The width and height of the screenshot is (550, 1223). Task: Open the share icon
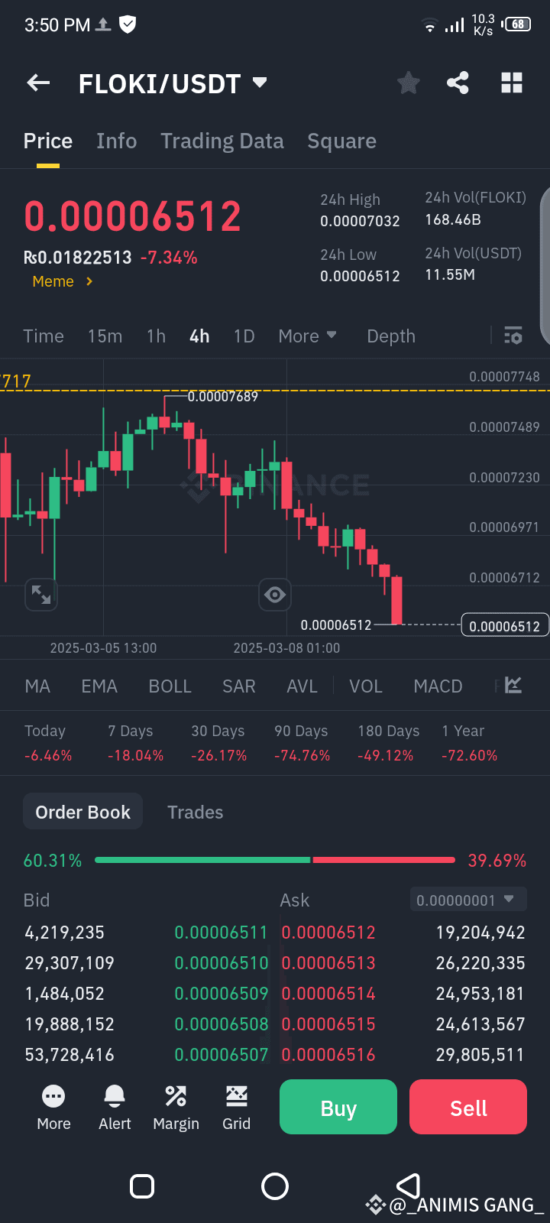(458, 83)
